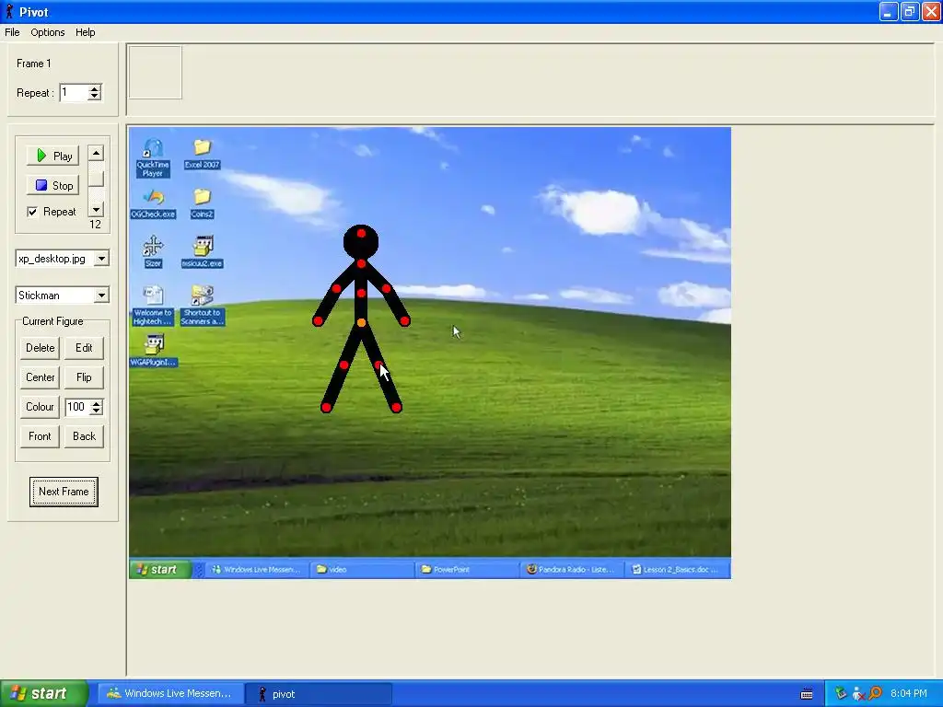Select the left-side foot handle of stickman
The width and height of the screenshot is (943, 707).
[326, 408]
